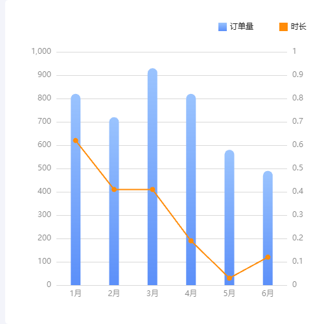Click the blue 订单量 legend swatch

[222, 27]
